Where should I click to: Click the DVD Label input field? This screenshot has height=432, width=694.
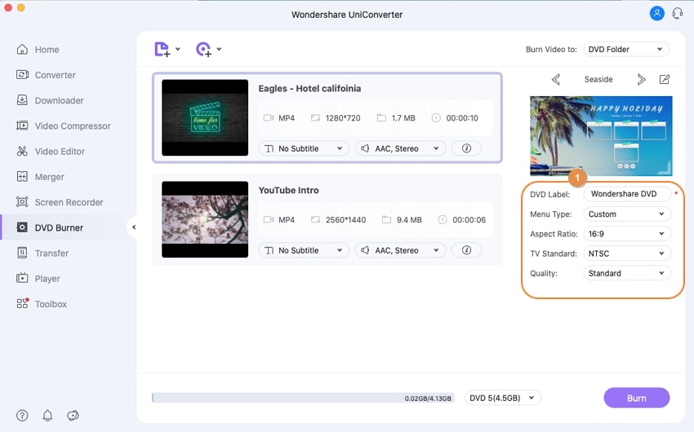pyautogui.click(x=627, y=194)
